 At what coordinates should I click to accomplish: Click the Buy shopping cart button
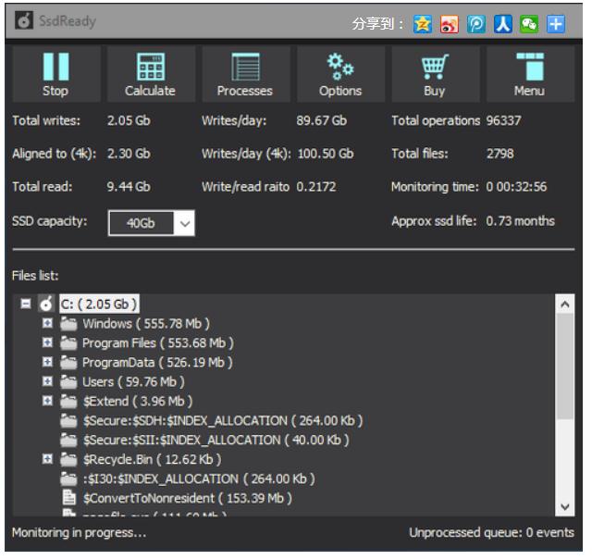pyautogui.click(x=436, y=74)
